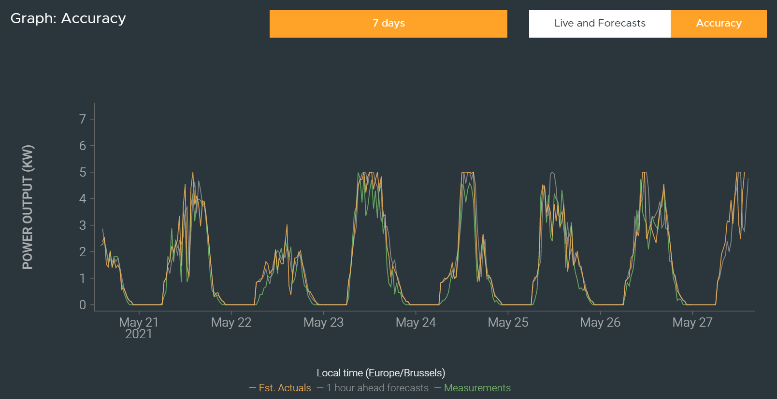Screen dimensions: 777x399
Task: Click the POWER OUTPUT (KW) axis title
Action: pos(28,207)
